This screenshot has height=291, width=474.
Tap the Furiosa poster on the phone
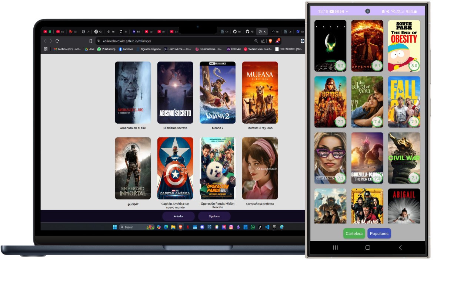(330, 102)
